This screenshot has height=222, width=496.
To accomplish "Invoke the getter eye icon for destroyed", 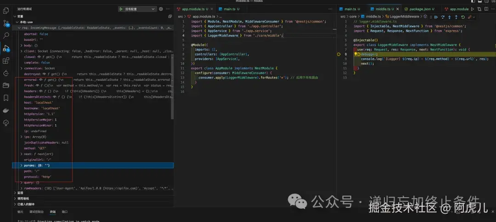I will [x=44, y=74].
